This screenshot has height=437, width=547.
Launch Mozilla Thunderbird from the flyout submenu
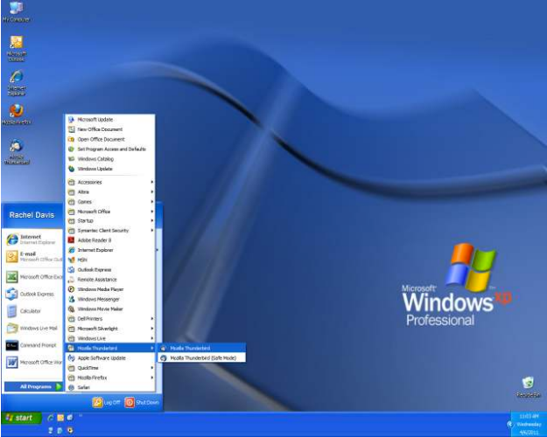tap(202, 348)
